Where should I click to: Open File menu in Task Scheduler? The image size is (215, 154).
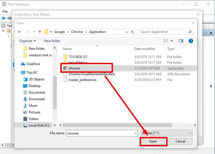(x=5, y=12)
